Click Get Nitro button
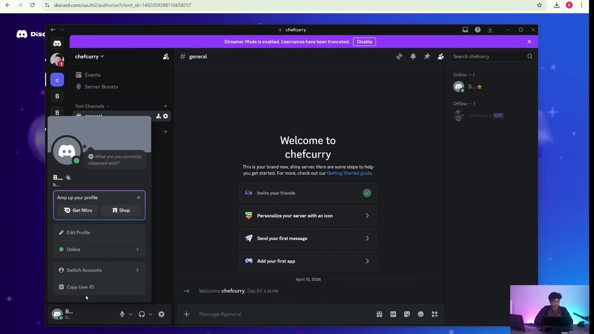 (x=78, y=211)
